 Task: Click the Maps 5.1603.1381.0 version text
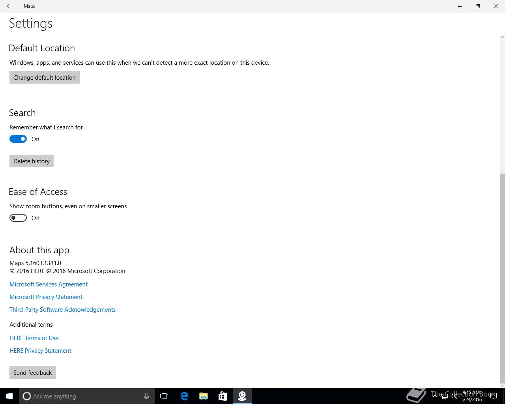pos(35,263)
